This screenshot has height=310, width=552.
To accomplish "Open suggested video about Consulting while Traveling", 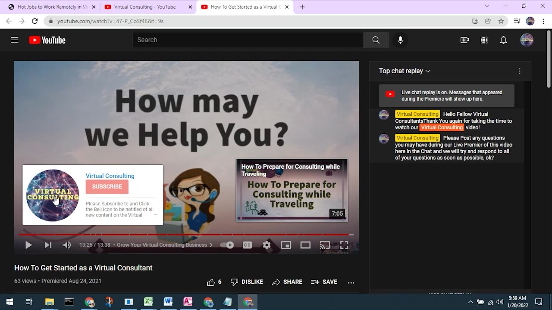I will point(292,190).
